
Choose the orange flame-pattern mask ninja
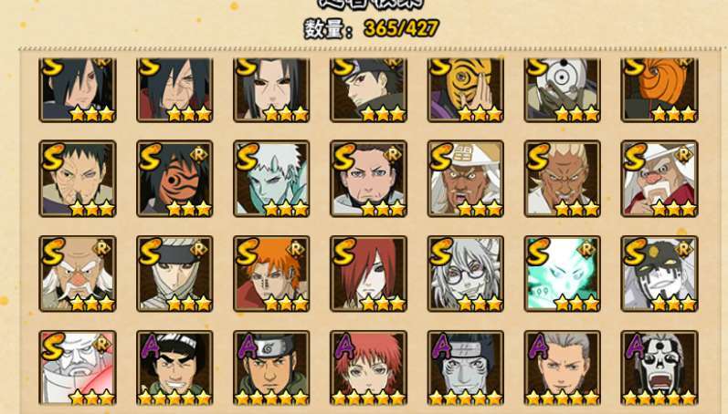(174, 179)
